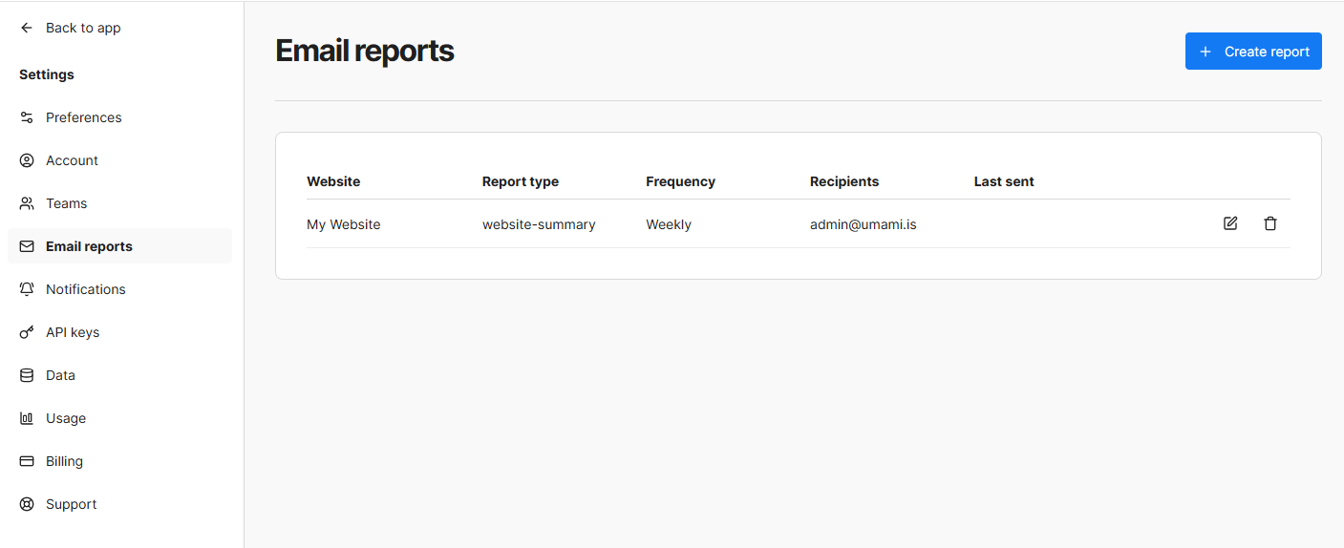
Task: Click the Data database icon
Action: [27, 375]
